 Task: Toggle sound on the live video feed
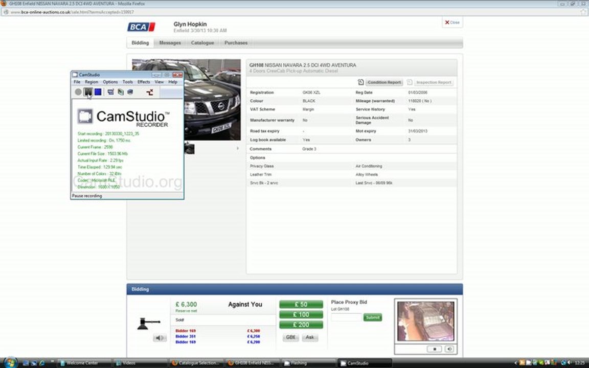point(449,349)
